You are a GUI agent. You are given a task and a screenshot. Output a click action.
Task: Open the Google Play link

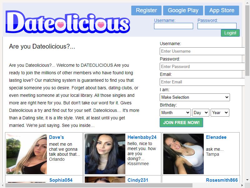(183, 10)
